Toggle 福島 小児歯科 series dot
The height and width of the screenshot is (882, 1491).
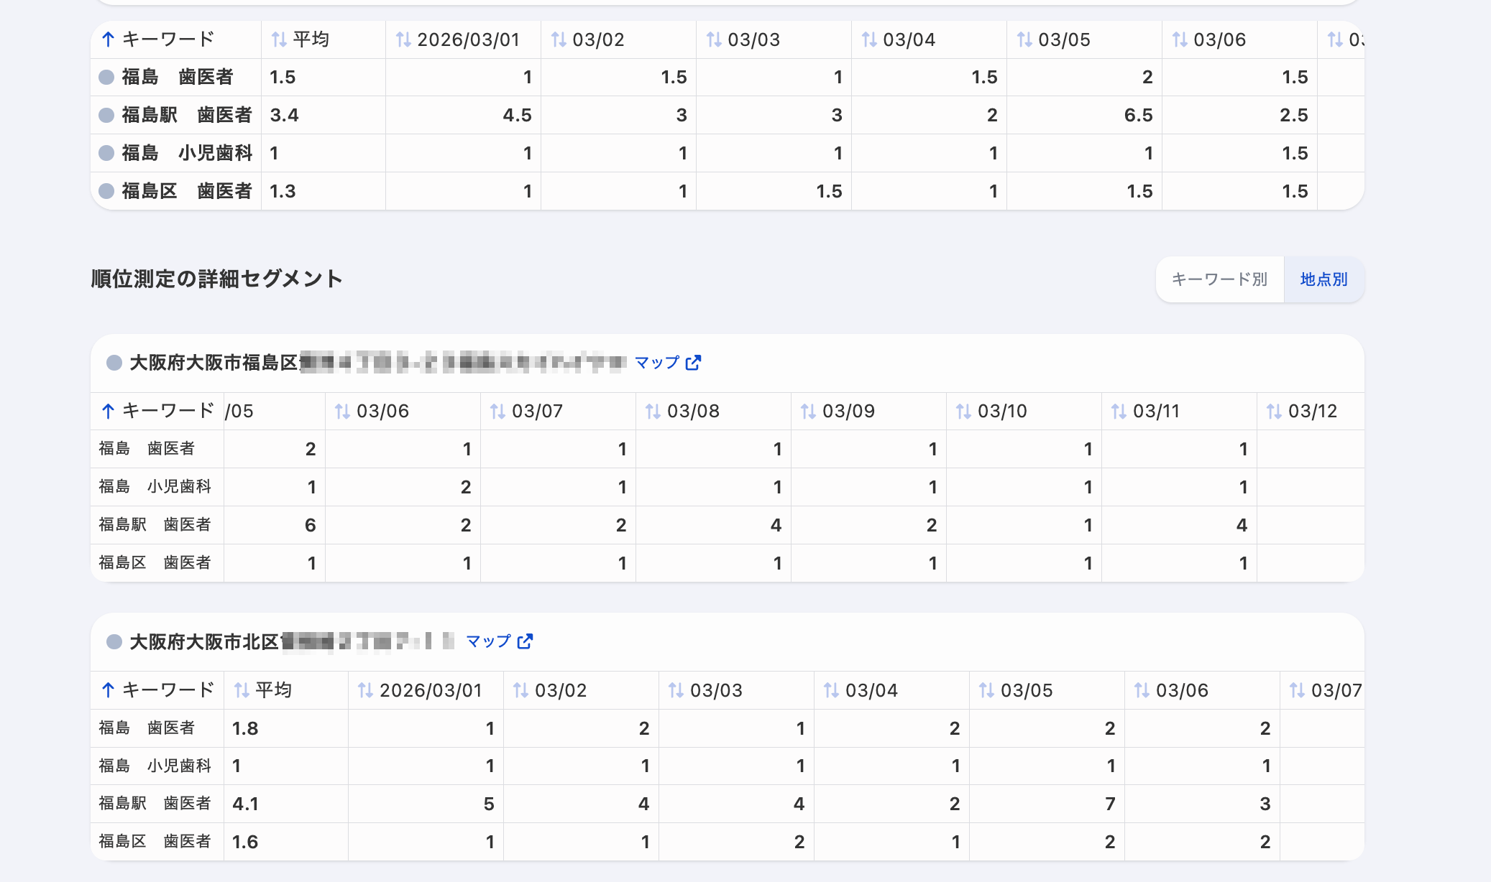(x=106, y=153)
